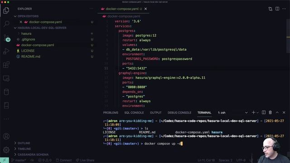The image size is (290, 163).
Task: Expand the Timeline section
Action: click(x=24, y=149)
